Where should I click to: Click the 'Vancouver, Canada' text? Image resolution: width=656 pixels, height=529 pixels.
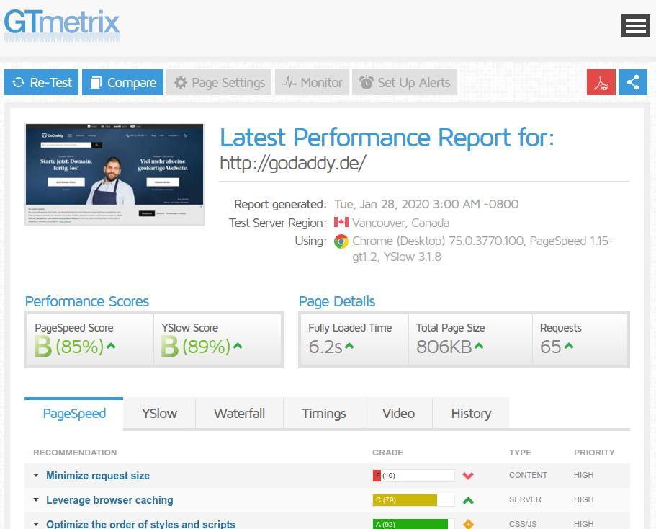tap(401, 223)
